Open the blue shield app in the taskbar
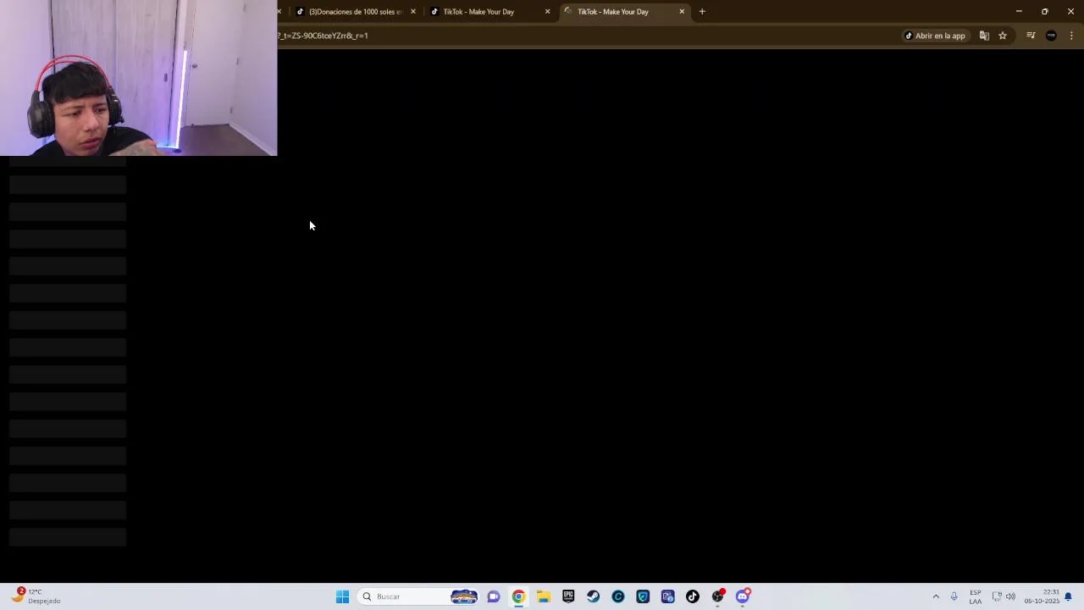This screenshot has width=1084, height=610. 643,596
